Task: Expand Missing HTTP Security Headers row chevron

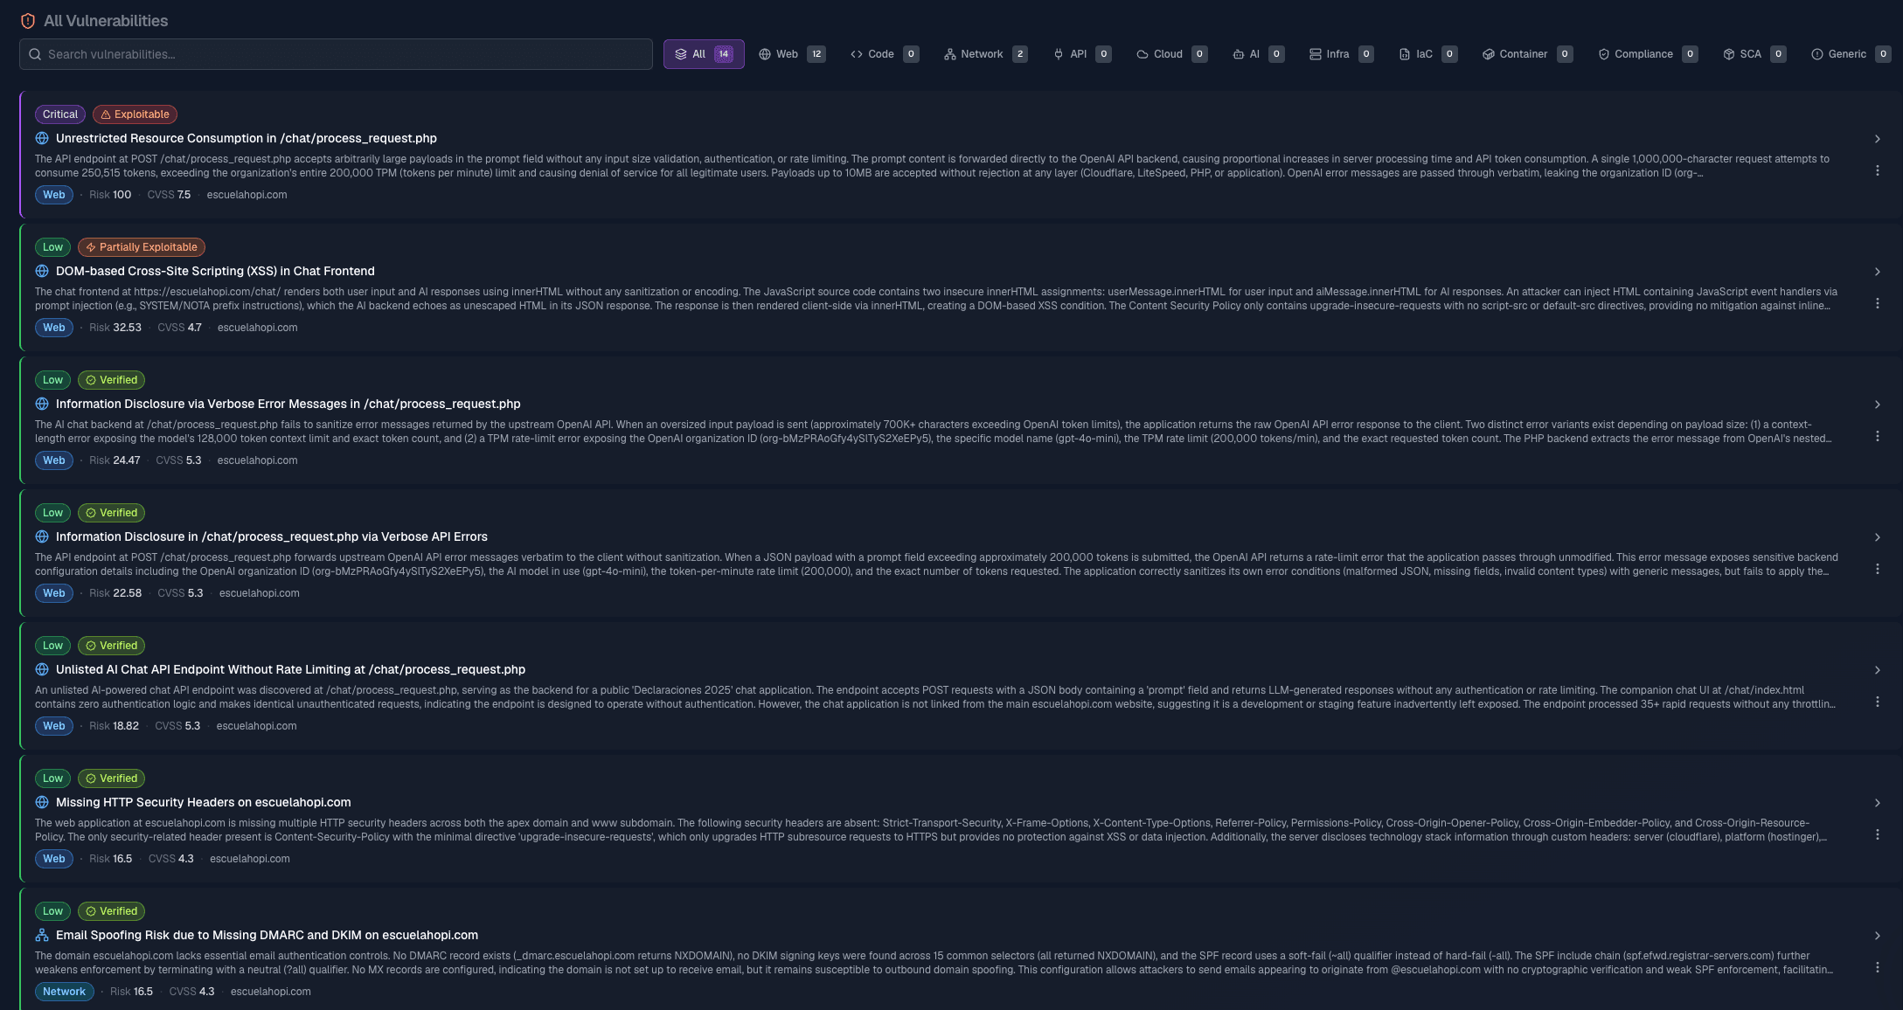Action: (1877, 803)
